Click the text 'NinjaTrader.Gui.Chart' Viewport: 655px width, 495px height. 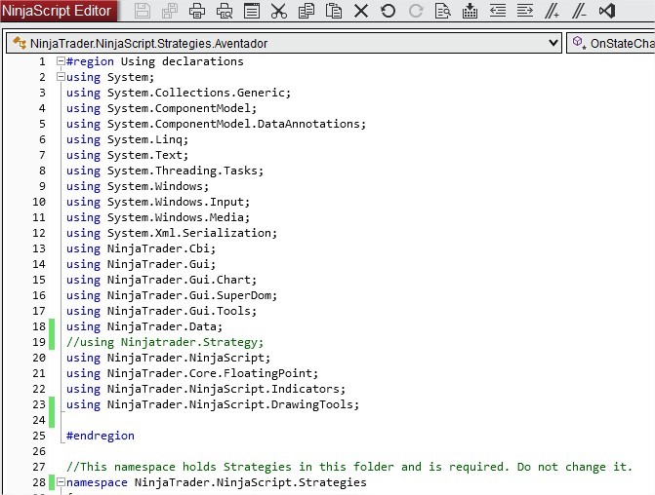179,280
